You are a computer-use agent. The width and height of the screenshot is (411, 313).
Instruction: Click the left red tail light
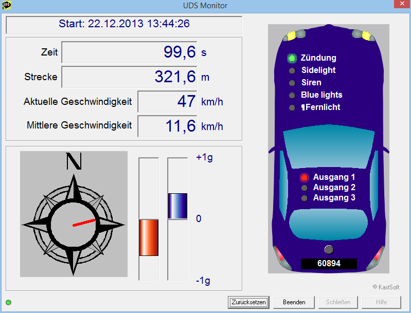point(278,255)
